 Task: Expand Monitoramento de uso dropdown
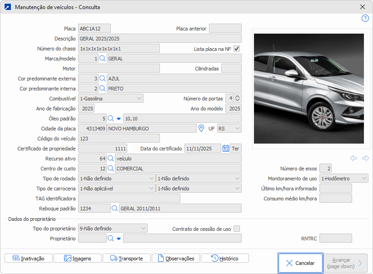pos(364,179)
